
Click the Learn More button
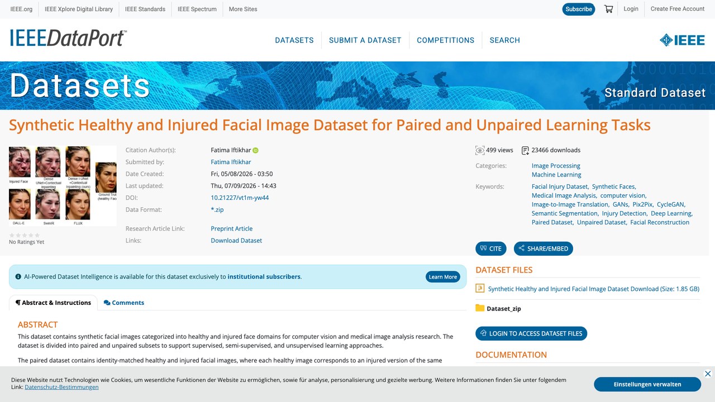click(443, 277)
